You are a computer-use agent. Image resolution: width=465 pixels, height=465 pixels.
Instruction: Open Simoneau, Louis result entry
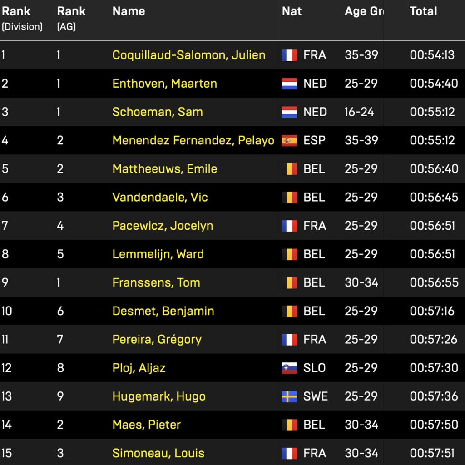[158, 453]
